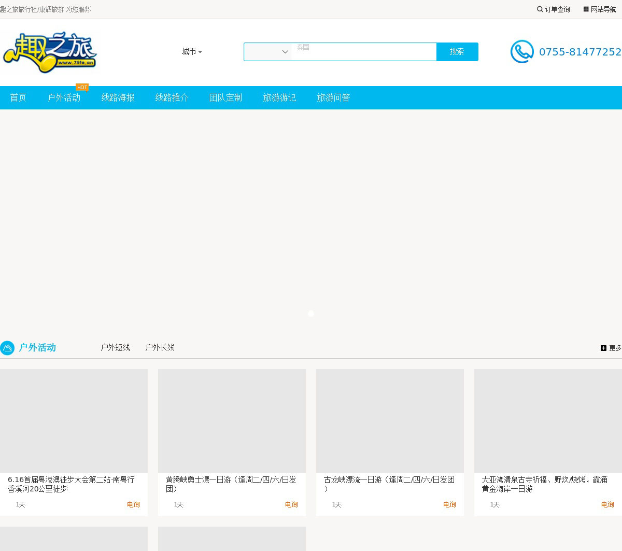The width and height of the screenshot is (622, 551).
Task: Expand the search category select box
Action: [267, 52]
